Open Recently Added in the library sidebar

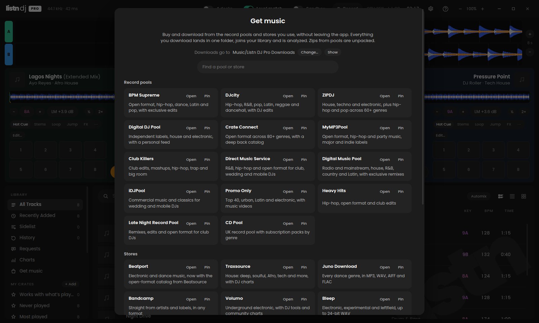(45, 215)
